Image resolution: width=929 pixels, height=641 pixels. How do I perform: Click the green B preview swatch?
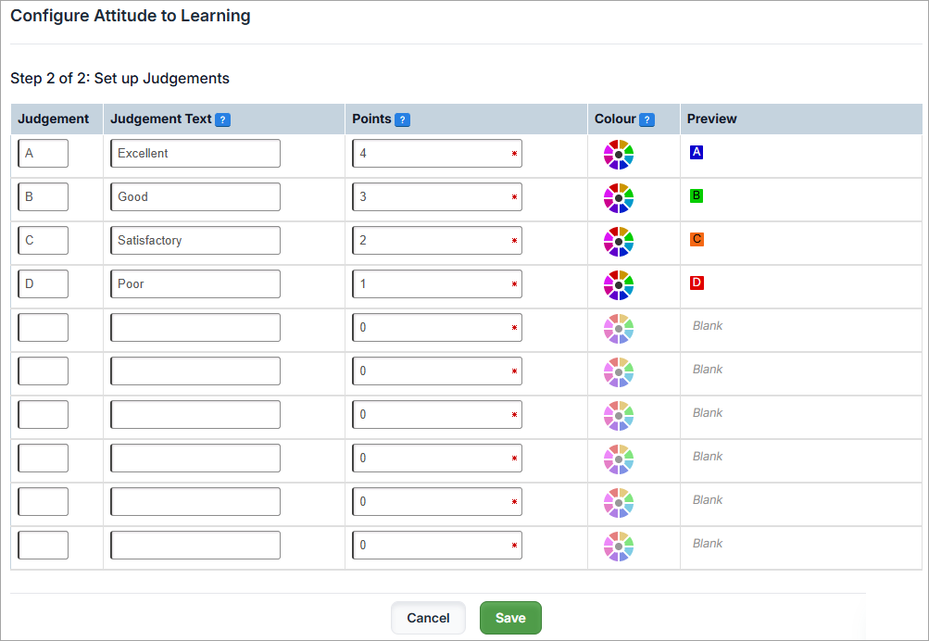[697, 195]
